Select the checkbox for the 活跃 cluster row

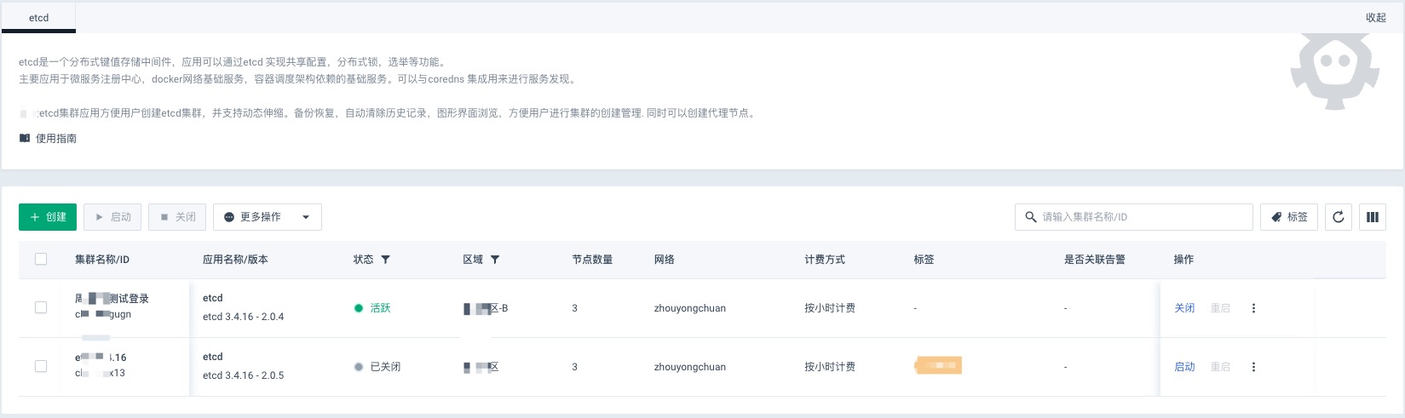coord(41,307)
